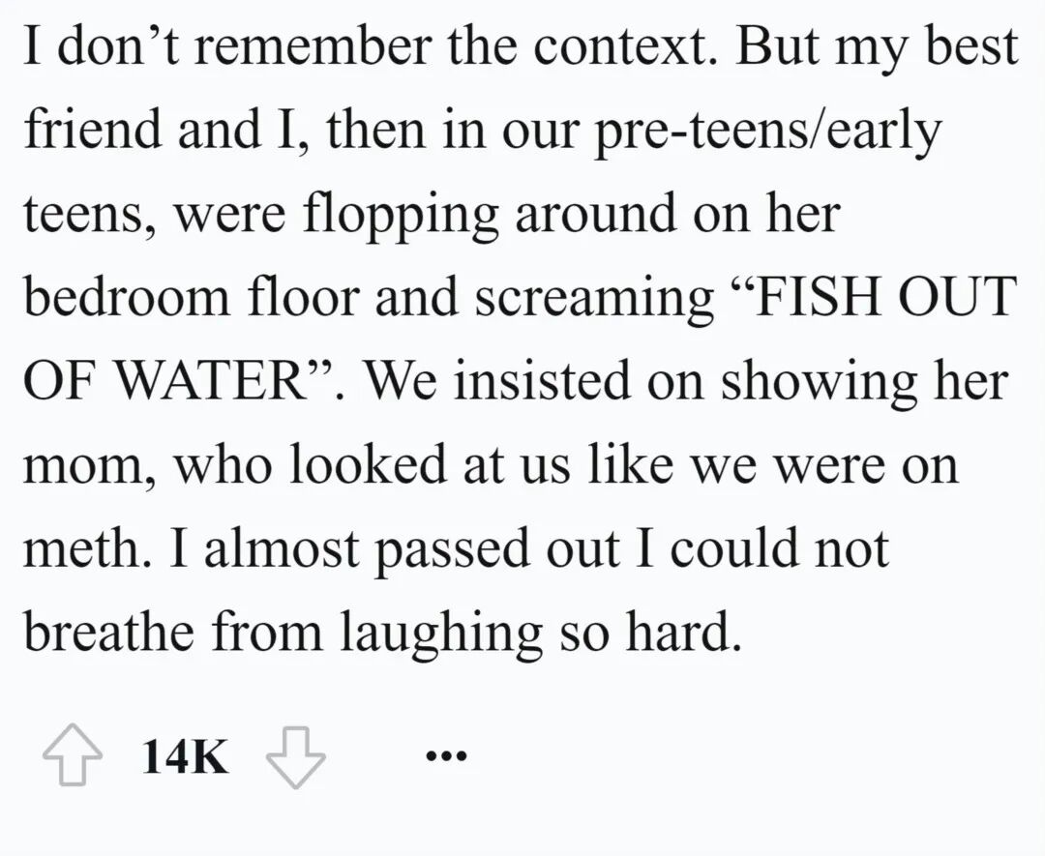The height and width of the screenshot is (856, 1045).
Task: Click the word "insisted"
Action: pyautogui.click(x=542, y=380)
